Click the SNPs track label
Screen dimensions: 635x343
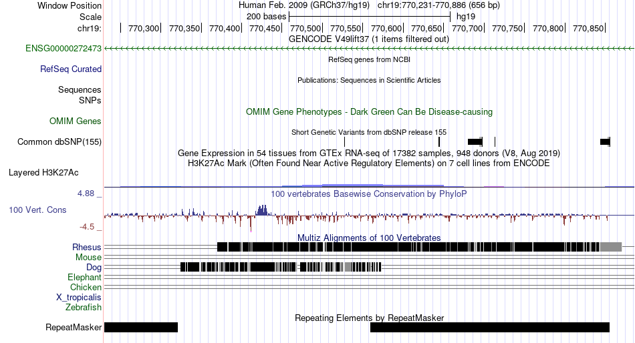[90, 100]
